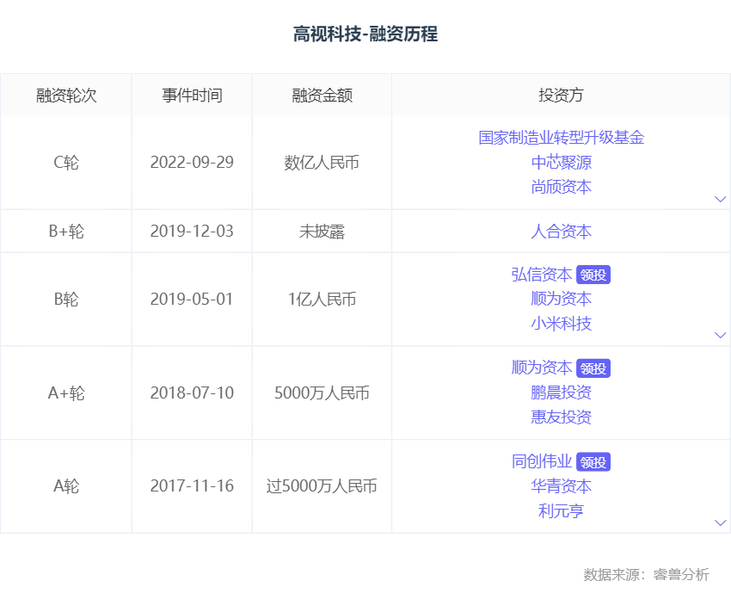Viewport: 731px width, 612px height.
Task: Open the 国家制造业转型升级基金 investor link
Action: click(562, 138)
